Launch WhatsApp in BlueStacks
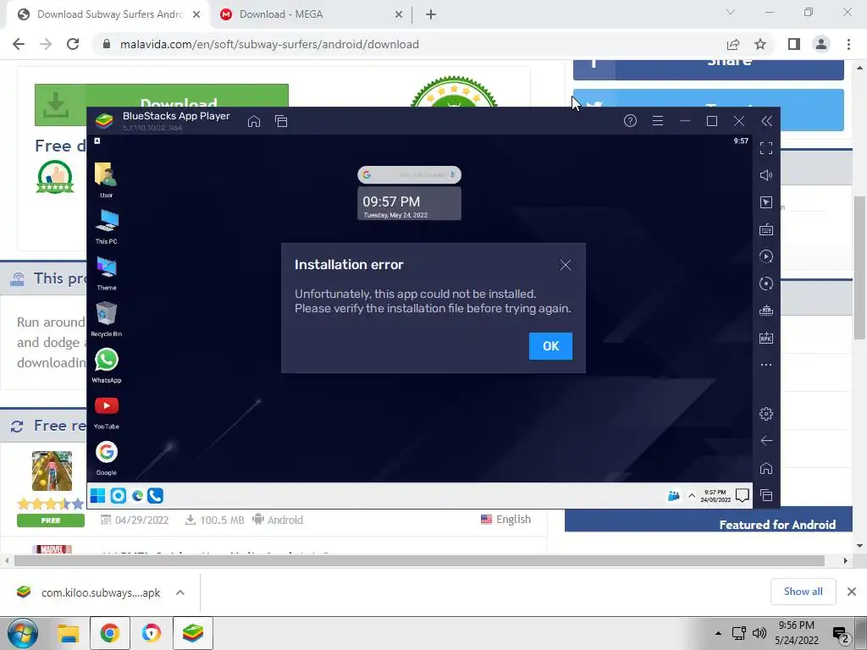Screen dimensions: 867x650 [106, 366]
